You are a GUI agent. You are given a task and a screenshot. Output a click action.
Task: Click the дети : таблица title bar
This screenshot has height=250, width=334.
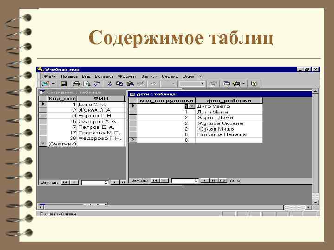coord(220,94)
